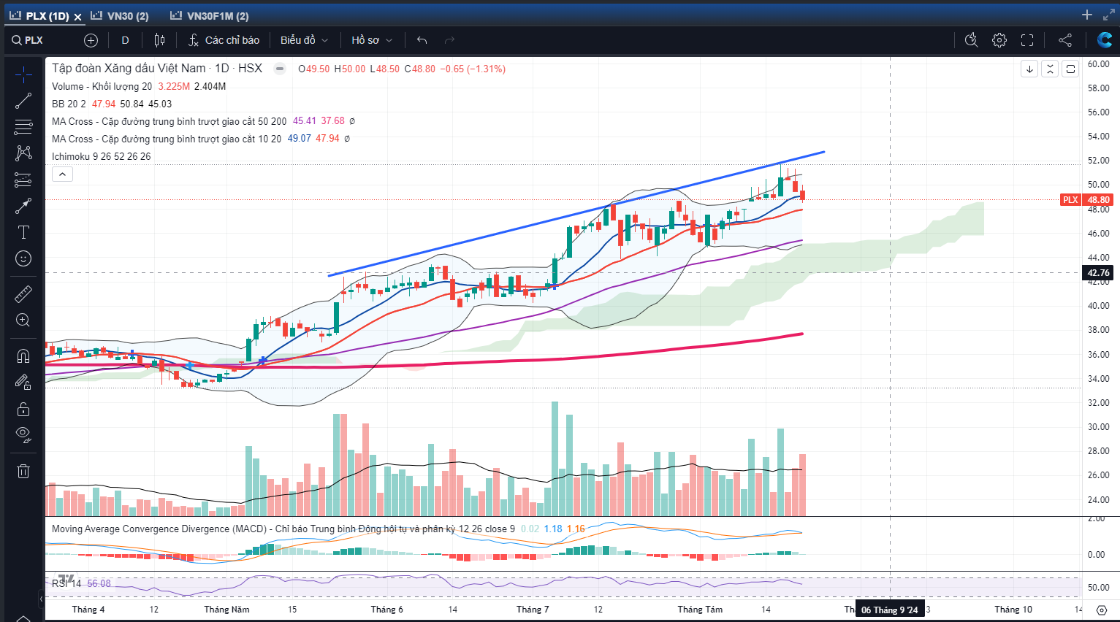
Task: Add a new chart tab with plus
Action: coord(1087,15)
